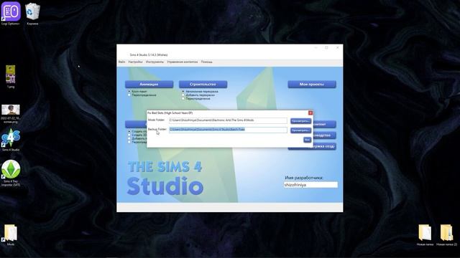Maximize the Sims 4 Studio window
Viewport: 460px width, 258px height.
(x=326, y=48)
